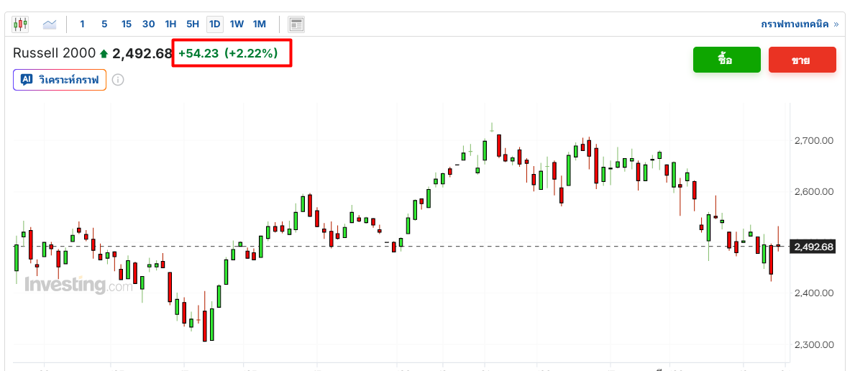Click the Investing.com watermark logo
Image resolution: width=855 pixels, height=371 pixels.
78,285
